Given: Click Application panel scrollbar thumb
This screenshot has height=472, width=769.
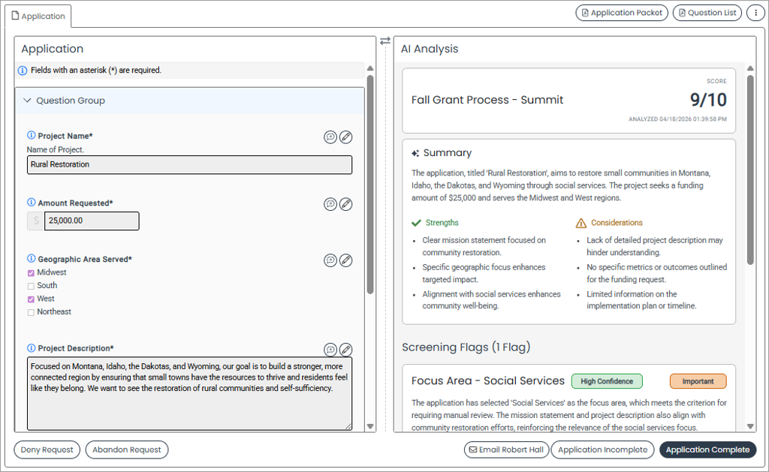Looking at the screenshot, I should click(x=370, y=185).
